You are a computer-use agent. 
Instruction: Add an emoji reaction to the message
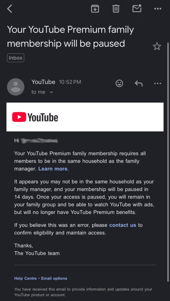pyautogui.click(x=119, y=83)
